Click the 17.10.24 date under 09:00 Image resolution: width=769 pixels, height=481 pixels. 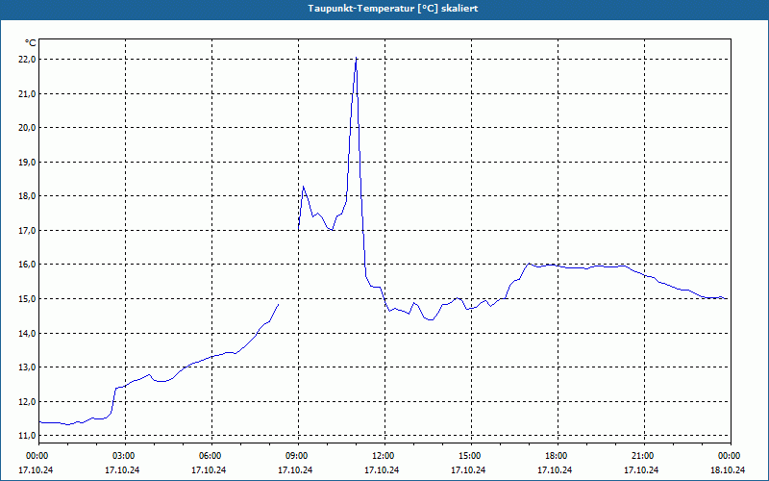pos(295,469)
